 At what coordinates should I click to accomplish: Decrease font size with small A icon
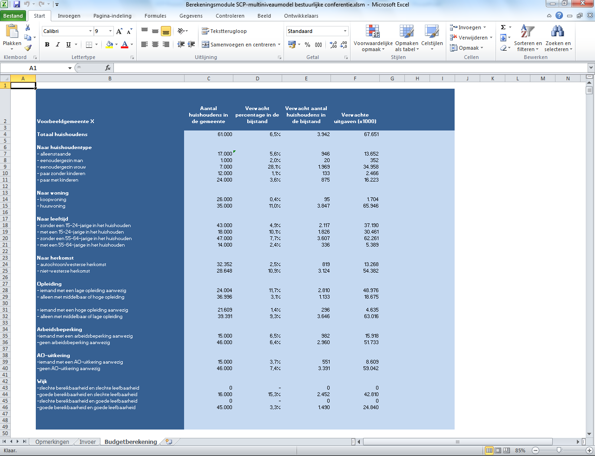130,31
